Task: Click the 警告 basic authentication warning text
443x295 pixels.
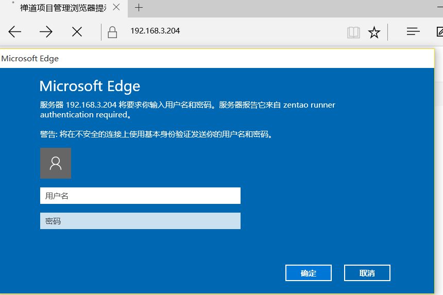Action: 156,134
